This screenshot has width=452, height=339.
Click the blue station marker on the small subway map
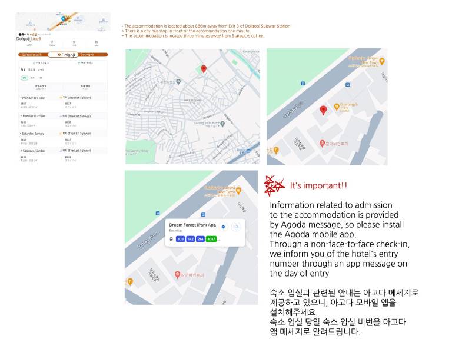[x=63, y=19]
